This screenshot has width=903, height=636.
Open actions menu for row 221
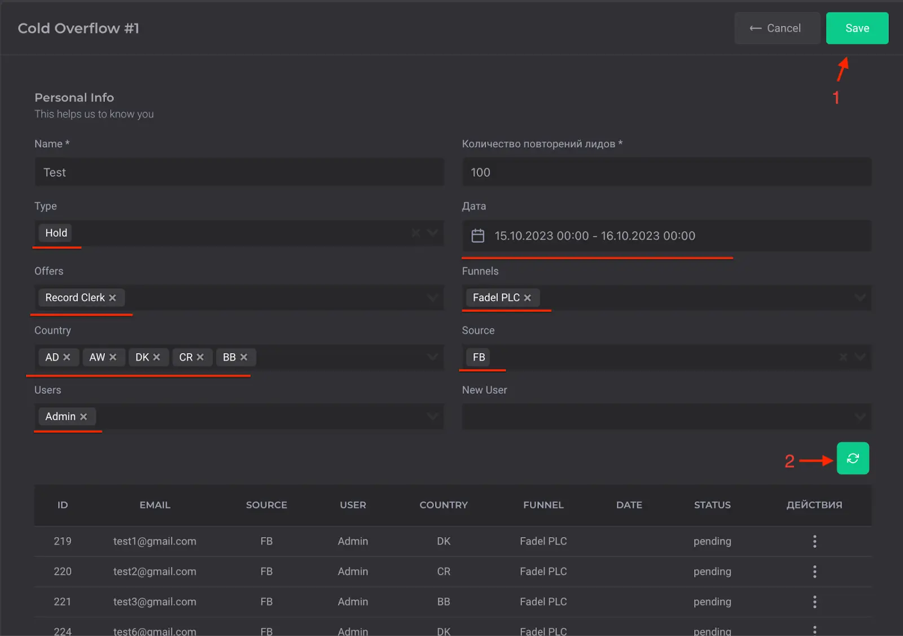[814, 602]
